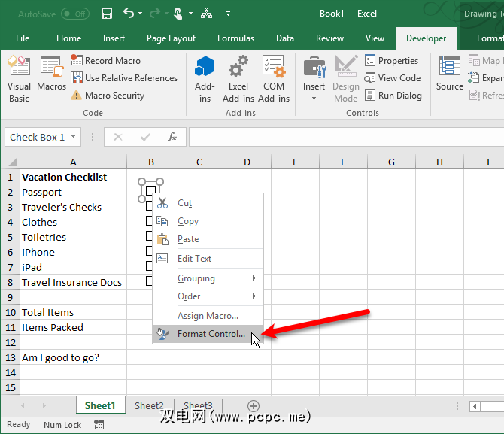This screenshot has height=434, width=504.
Task: Add a new sheet with plus icon
Action: [x=254, y=405]
